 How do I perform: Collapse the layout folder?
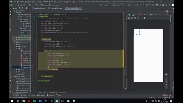pyautogui.click(x=17, y=49)
